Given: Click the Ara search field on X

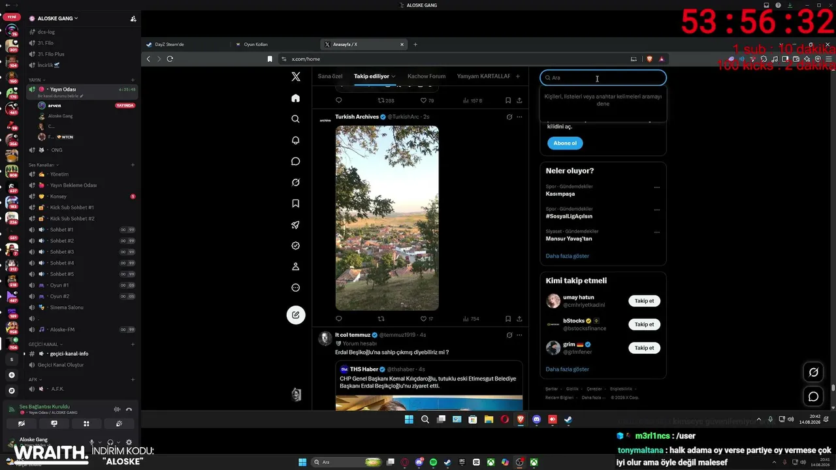Looking at the screenshot, I should click(x=603, y=78).
